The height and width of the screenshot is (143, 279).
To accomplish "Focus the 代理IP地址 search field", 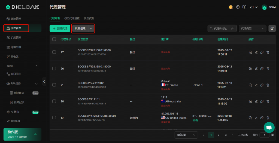I will [220, 29].
